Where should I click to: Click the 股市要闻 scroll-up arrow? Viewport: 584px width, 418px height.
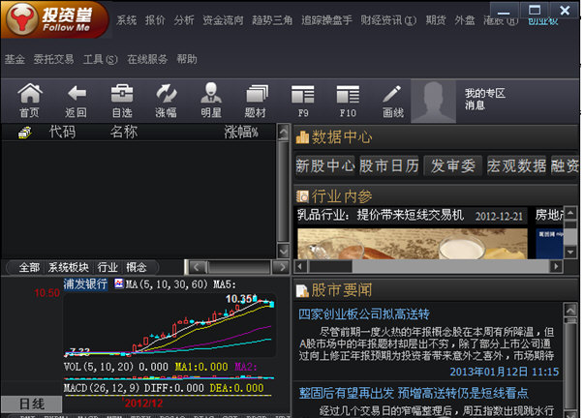[570, 310]
